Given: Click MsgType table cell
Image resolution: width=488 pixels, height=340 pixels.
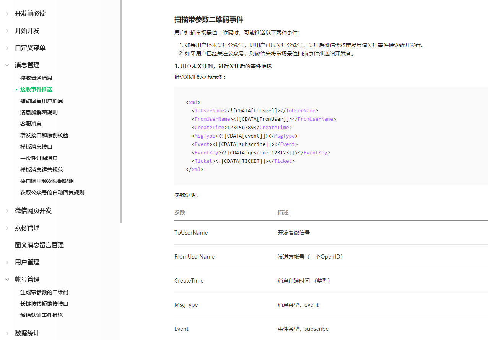Looking at the screenshot, I should point(186,305).
